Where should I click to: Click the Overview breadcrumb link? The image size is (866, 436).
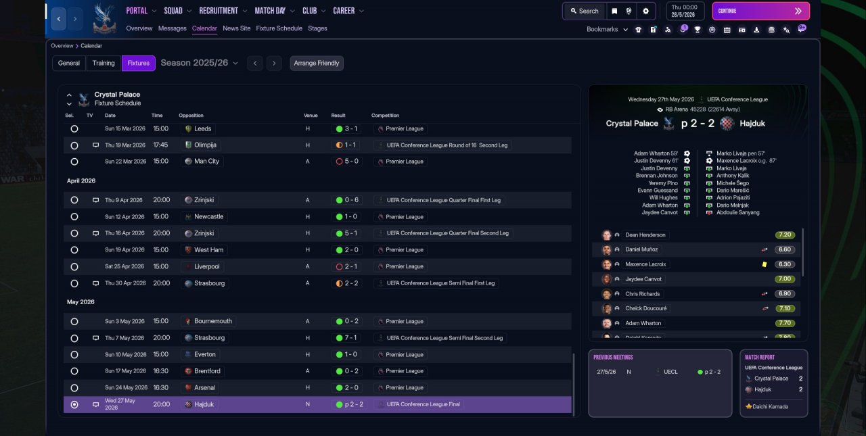click(x=62, y=46)
